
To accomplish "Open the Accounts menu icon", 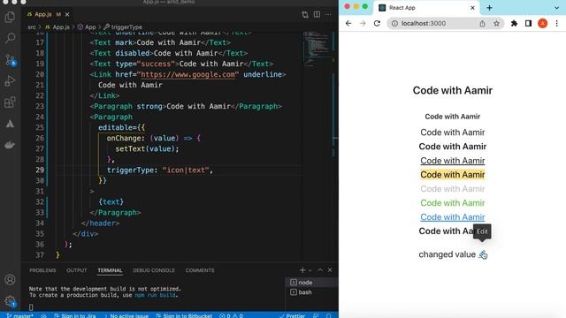I will (x=10, y=280).
